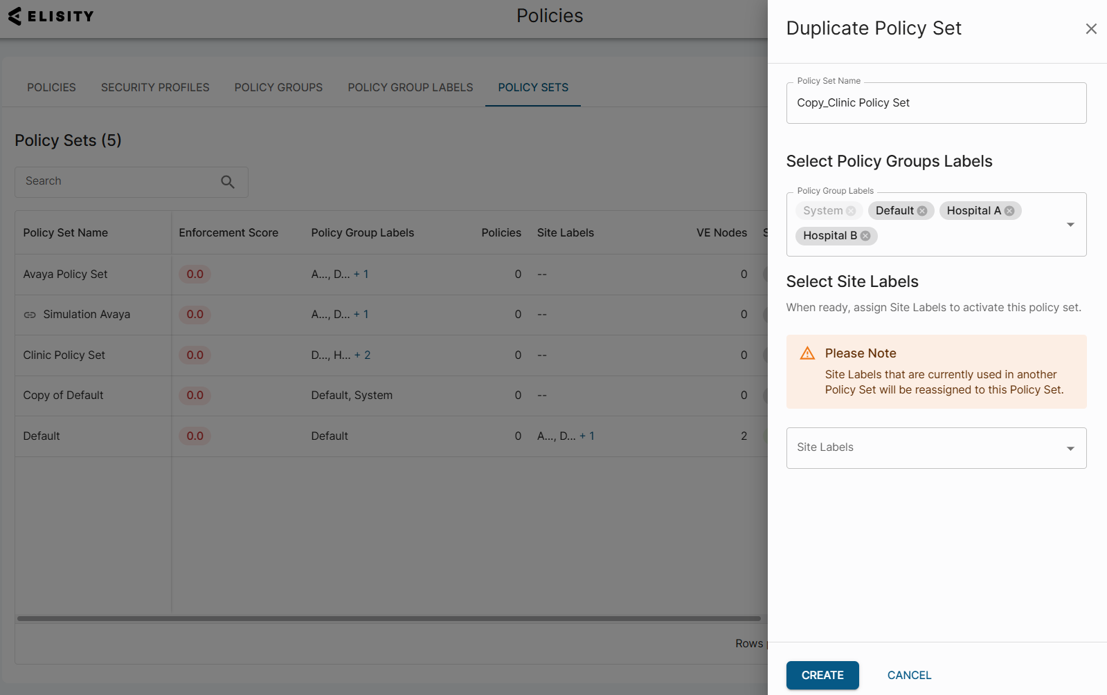Open the Policy Group Labels tab
The image size is (1107, 695).
point(410,88)
